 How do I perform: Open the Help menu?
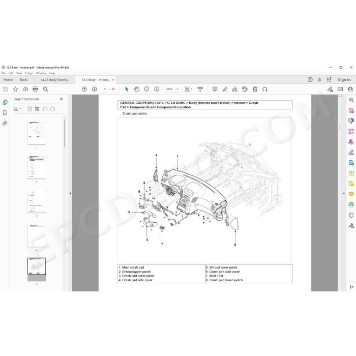point(52,73)
